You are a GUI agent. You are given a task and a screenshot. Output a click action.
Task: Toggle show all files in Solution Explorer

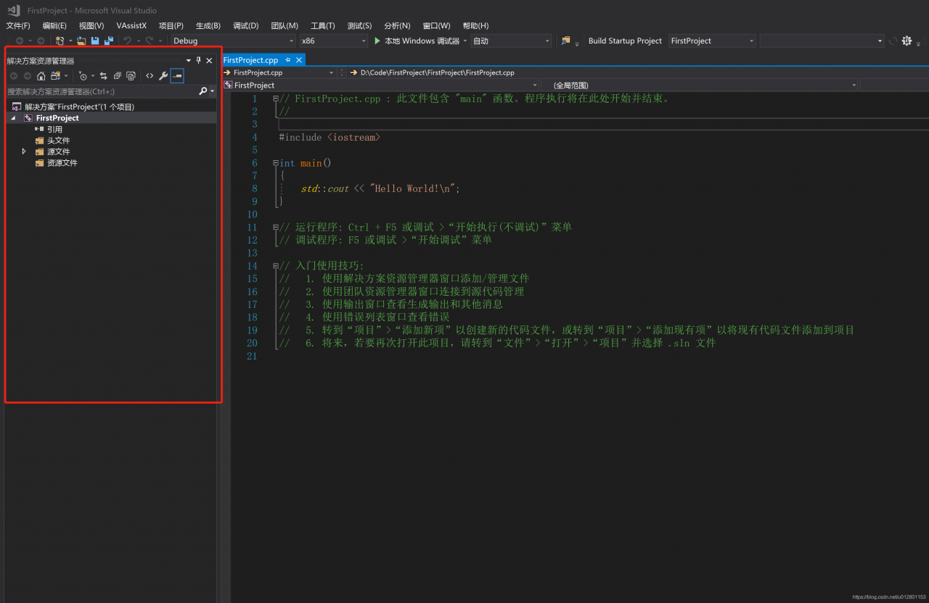coord(131,76)
